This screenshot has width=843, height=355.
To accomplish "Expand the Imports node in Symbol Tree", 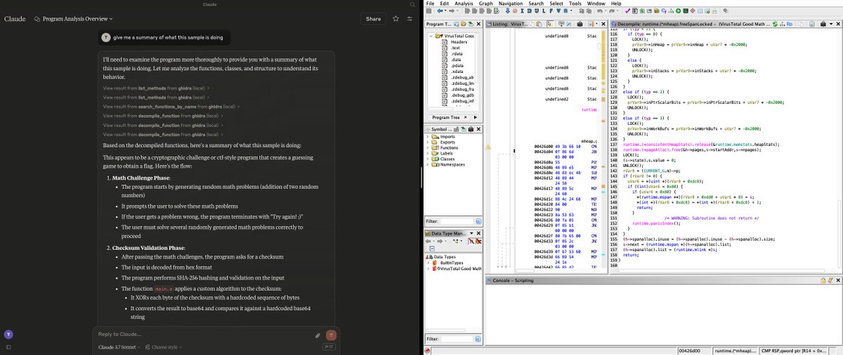I will coord(428,136).
